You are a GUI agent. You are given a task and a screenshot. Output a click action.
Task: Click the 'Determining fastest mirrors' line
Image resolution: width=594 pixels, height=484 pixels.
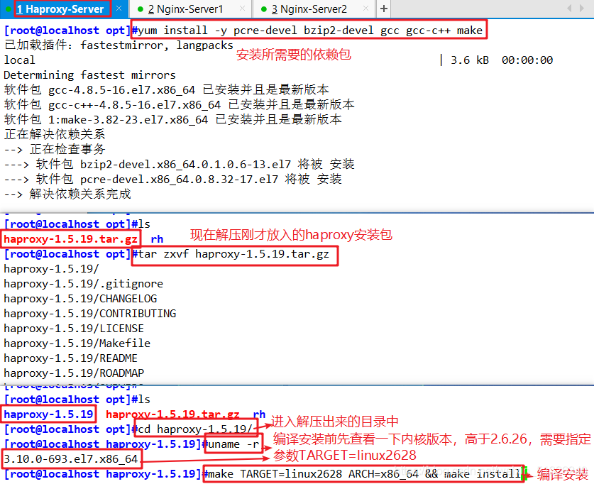[90, 75]
